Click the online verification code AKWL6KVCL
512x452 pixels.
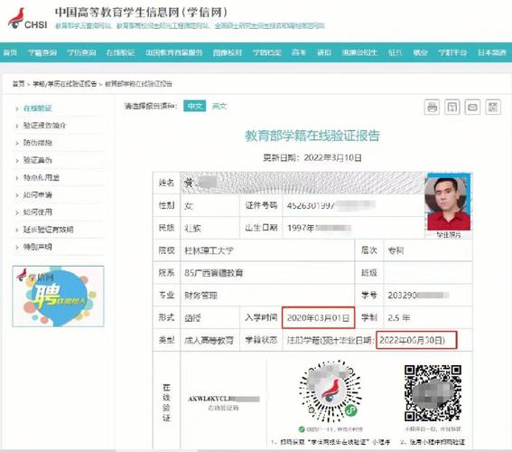(x=224, y=399)
